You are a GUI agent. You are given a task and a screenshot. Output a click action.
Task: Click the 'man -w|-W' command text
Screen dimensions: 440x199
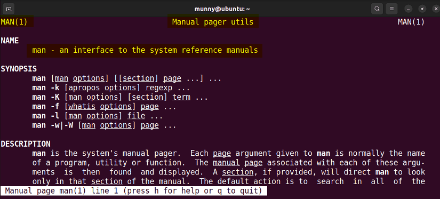point(53,125)
